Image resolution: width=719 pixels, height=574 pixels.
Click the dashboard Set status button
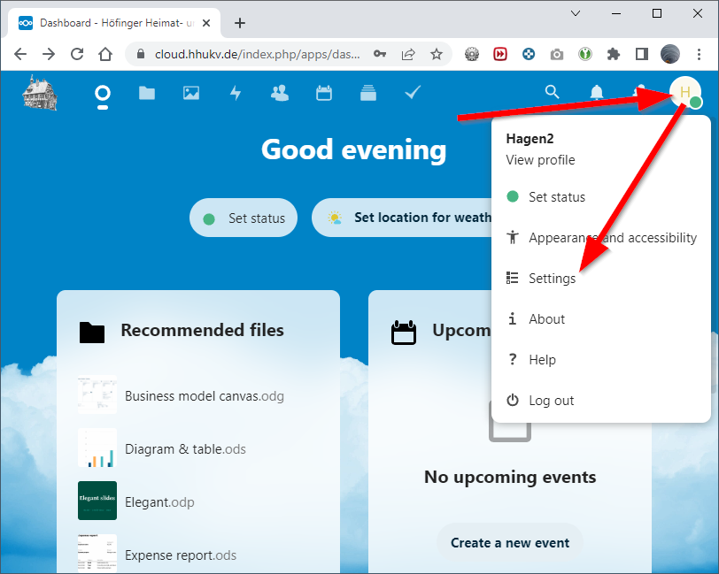point(244,218)
